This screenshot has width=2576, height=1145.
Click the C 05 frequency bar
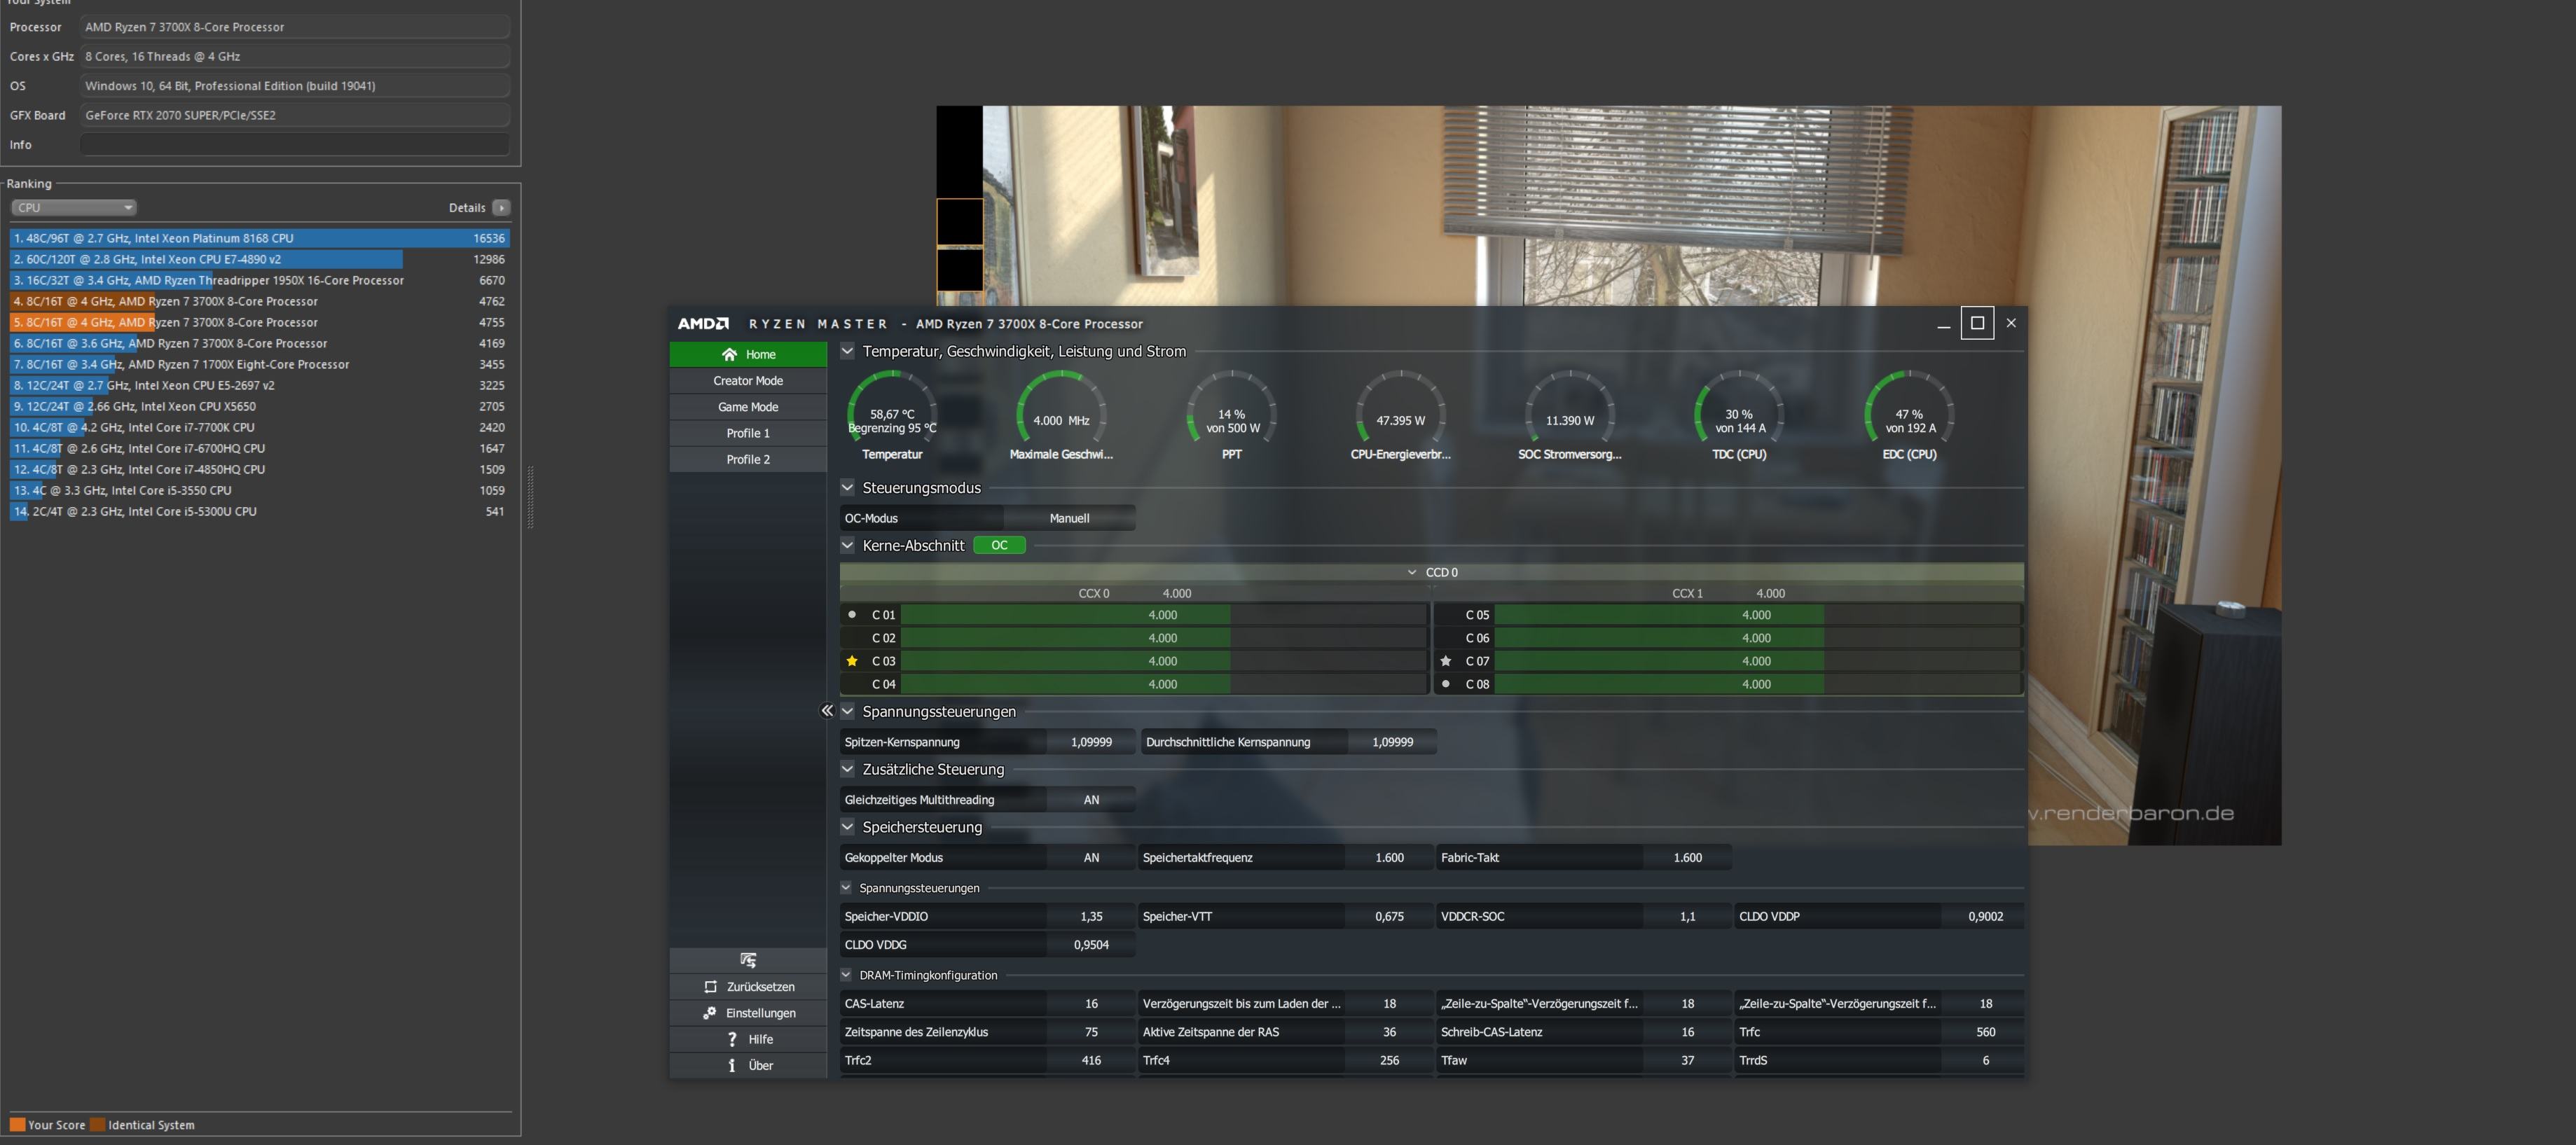pos(1757,615)
